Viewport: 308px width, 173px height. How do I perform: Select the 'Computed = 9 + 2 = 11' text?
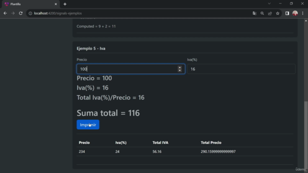click(x=96, y=26)
